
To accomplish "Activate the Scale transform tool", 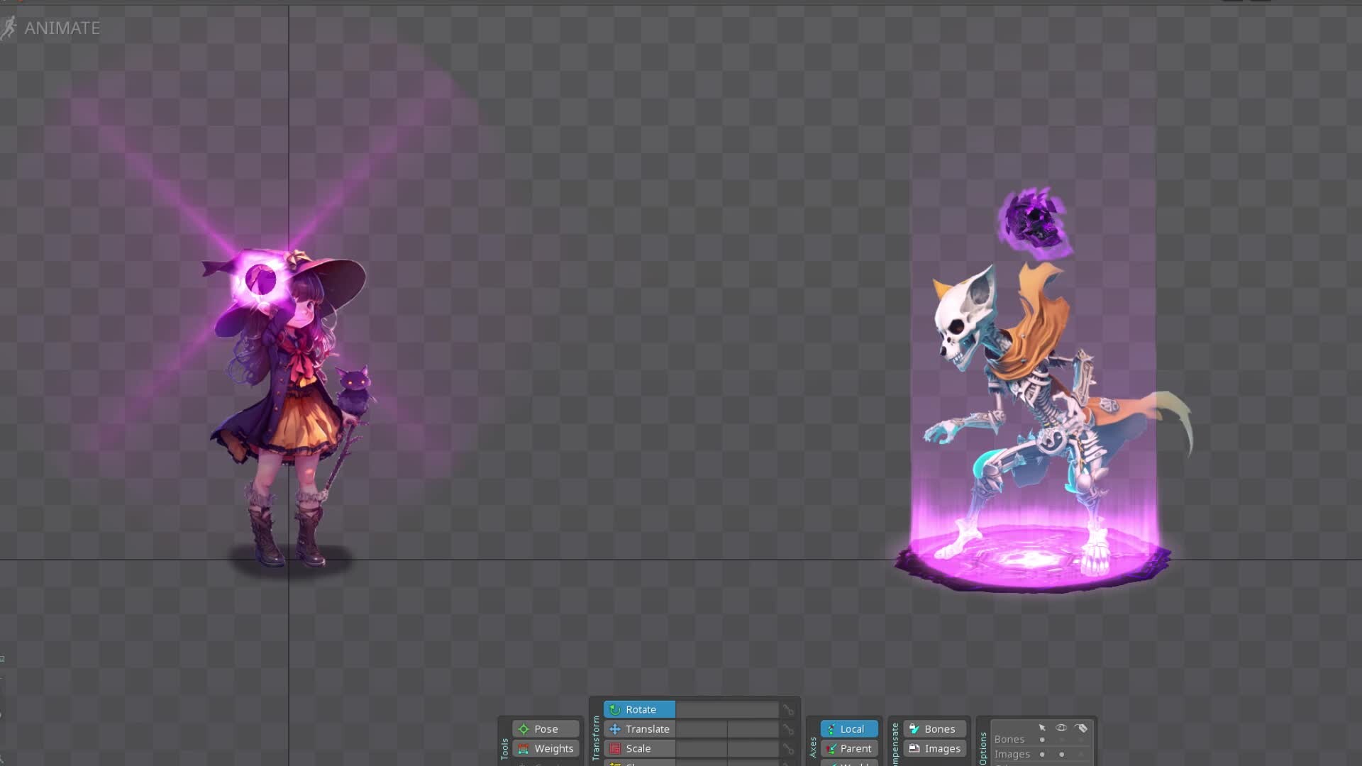I will [x=639, y=749].
